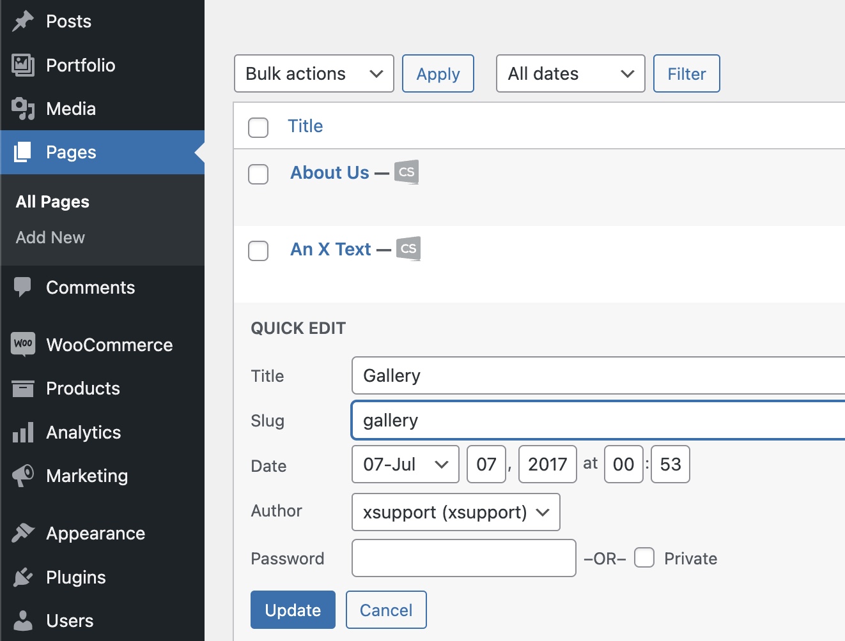Viewport: 845px width, 641px height.
Task: Check the An X Text row checkbox
Action: point(258,251)
